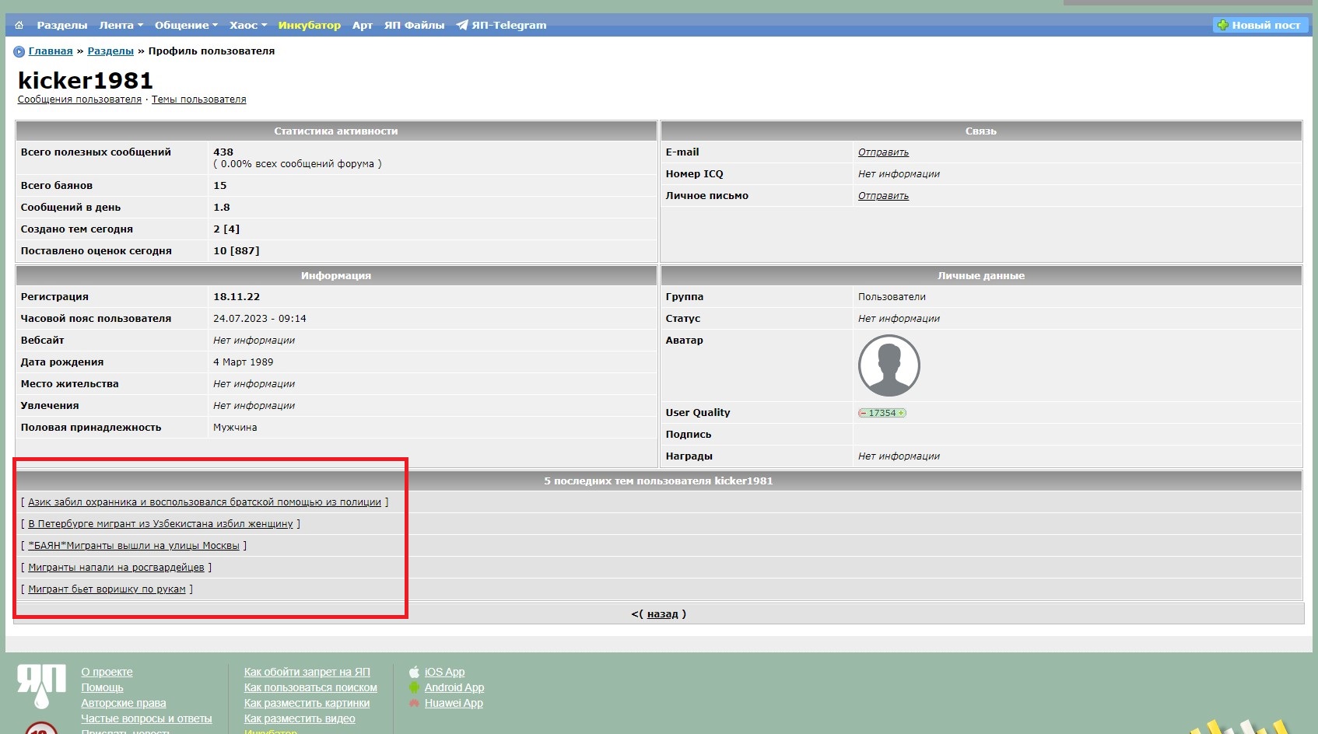Click the Личные данные panel header

click(981, 275)
